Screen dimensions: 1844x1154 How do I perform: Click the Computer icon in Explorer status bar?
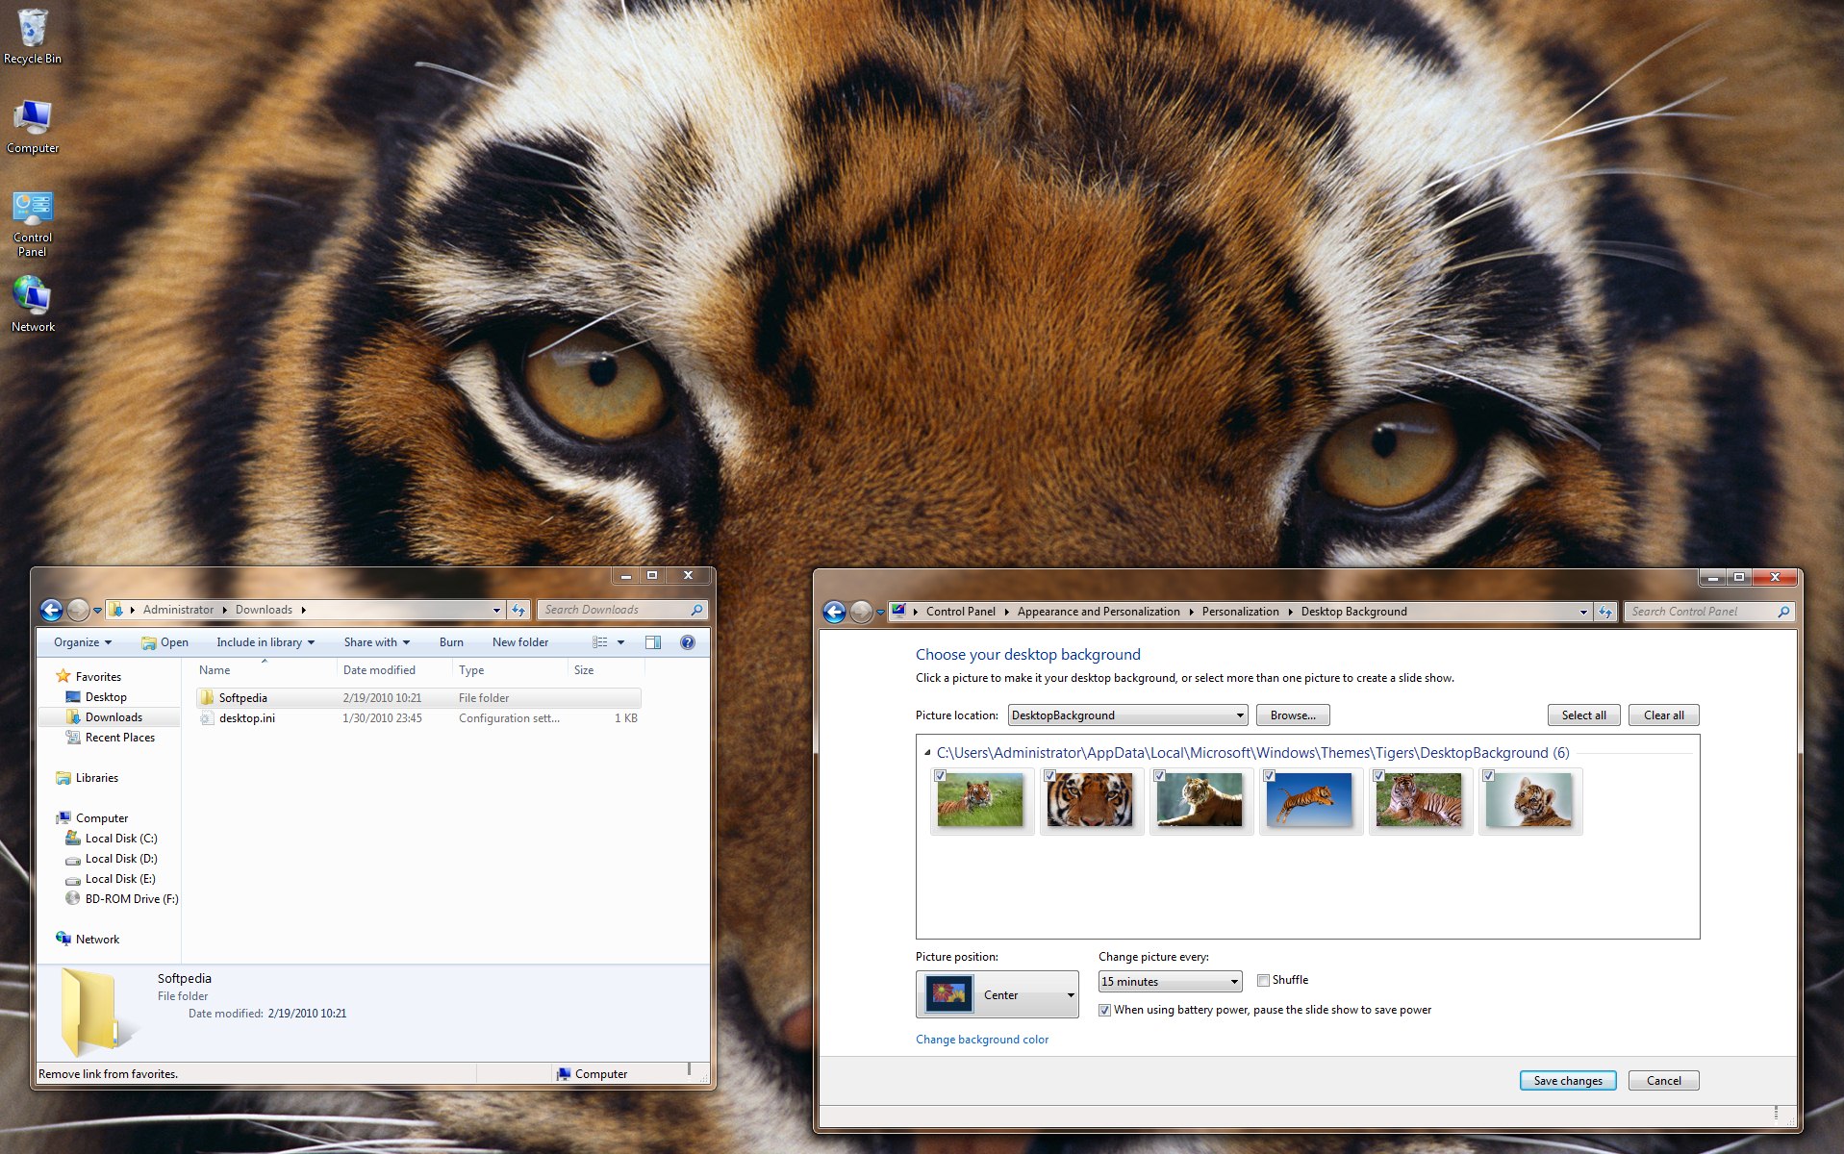click(x=564, y=1074)
